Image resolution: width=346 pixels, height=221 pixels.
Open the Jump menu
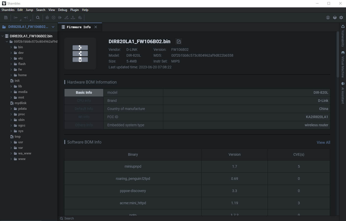[29, 10]
